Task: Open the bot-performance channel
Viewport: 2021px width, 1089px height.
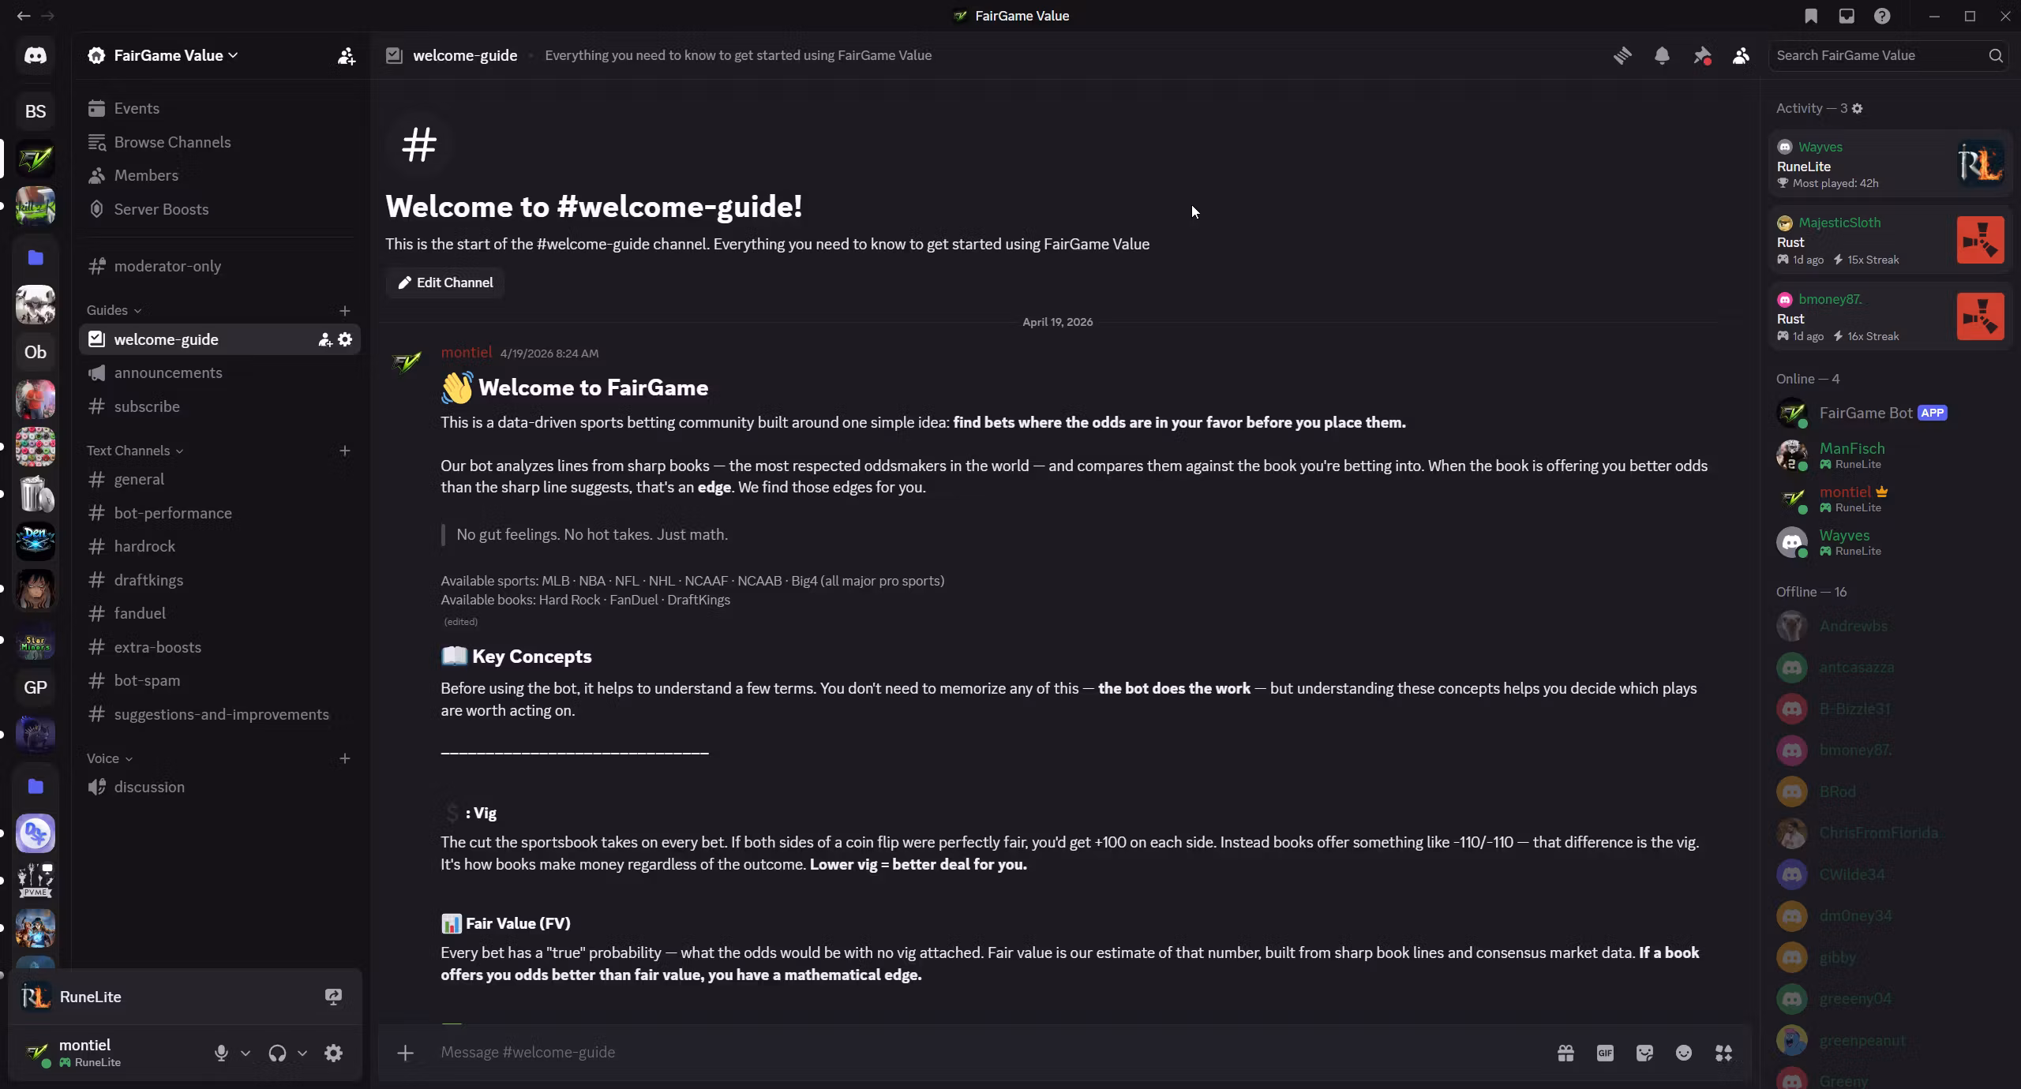Action: tap(219, 513)
